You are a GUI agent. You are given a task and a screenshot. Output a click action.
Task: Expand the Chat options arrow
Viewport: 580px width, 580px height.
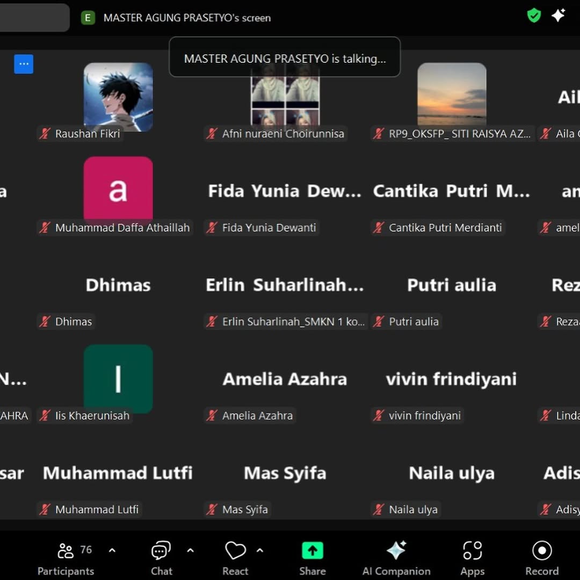pyautogui.click(x=190, y=550)
